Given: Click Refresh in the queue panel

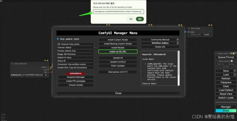Looking at the screenshot, I should click(226, 79).
